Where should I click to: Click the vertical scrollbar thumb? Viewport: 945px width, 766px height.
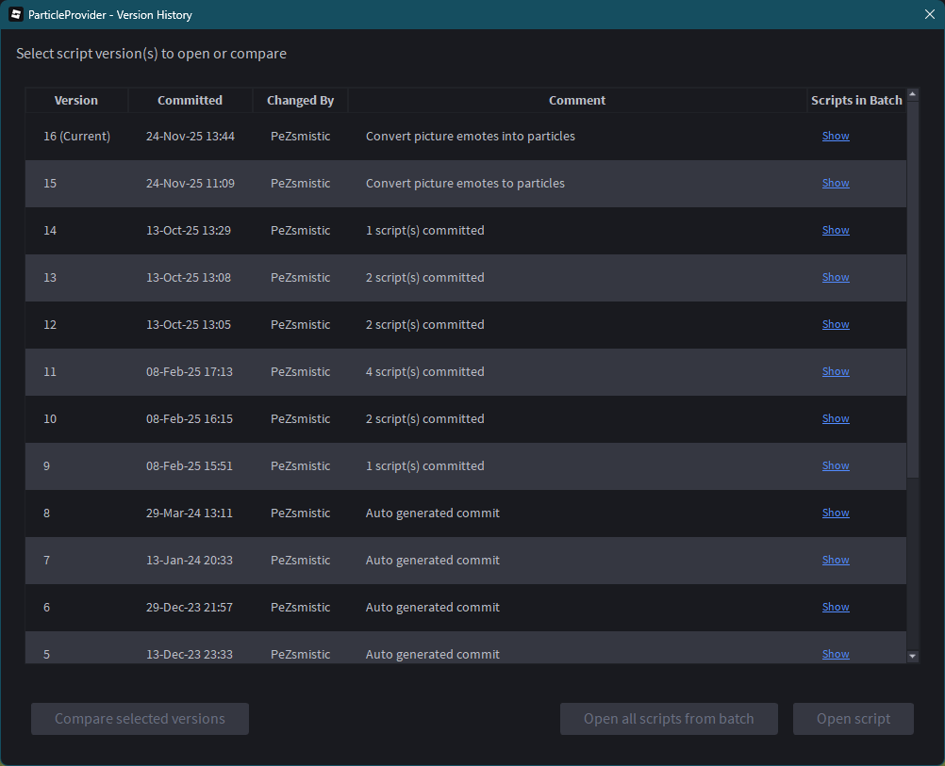(912, 283)
